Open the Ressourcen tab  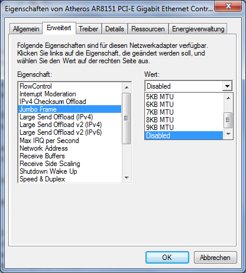click(148, 29)
